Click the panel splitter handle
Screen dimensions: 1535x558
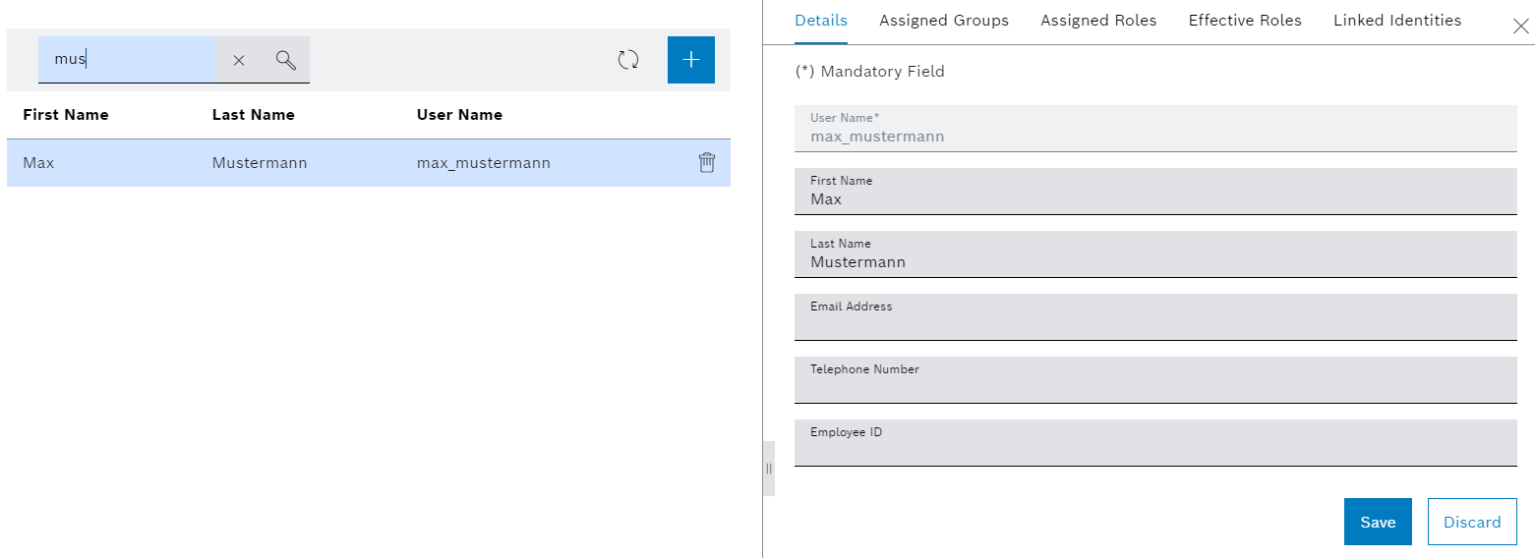(769, 469)
